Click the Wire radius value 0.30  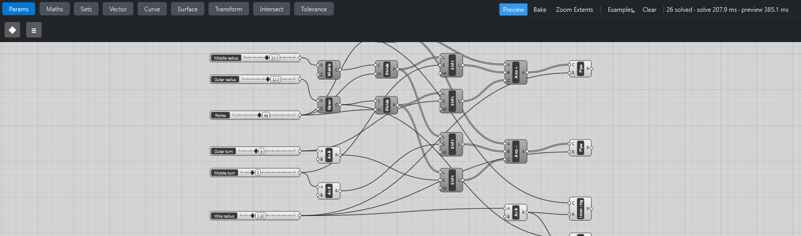click(x=260, y=216)
